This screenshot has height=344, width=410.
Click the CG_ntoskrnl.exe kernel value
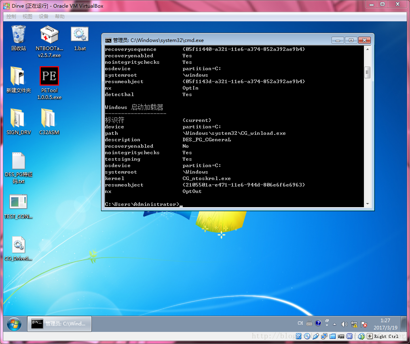coord(207,178)
